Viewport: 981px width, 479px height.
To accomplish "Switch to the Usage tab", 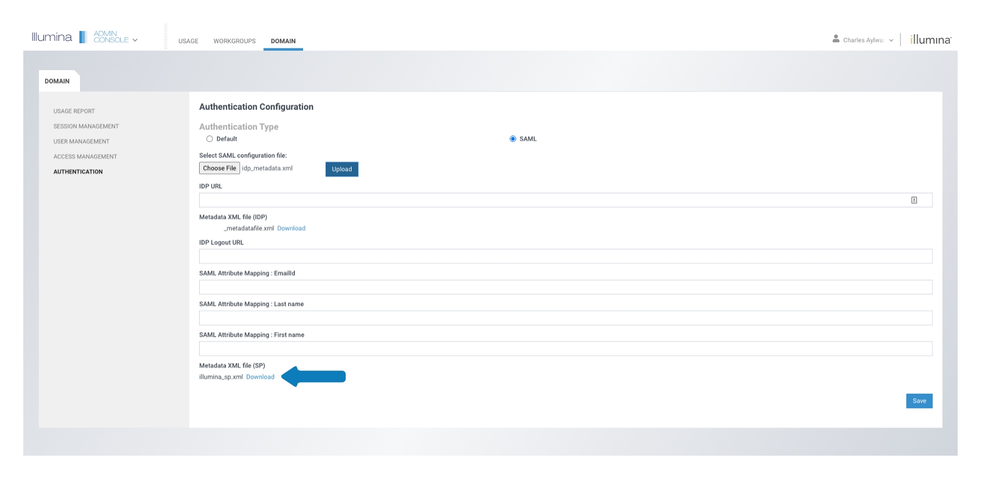I will click(188, 41).
